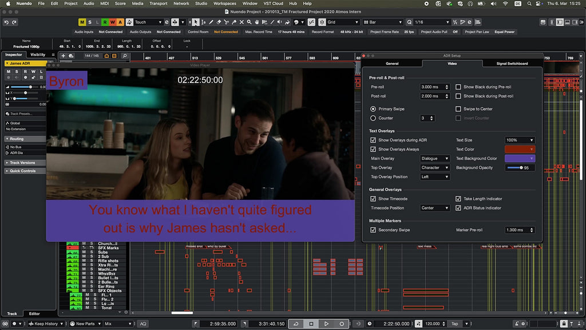Uncheck Show Overlays during ADR

[x=373, y=140]
